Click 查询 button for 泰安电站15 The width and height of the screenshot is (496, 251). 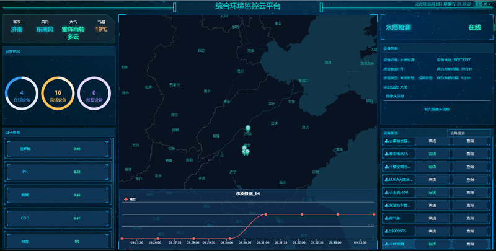click(x=470, y=154)
